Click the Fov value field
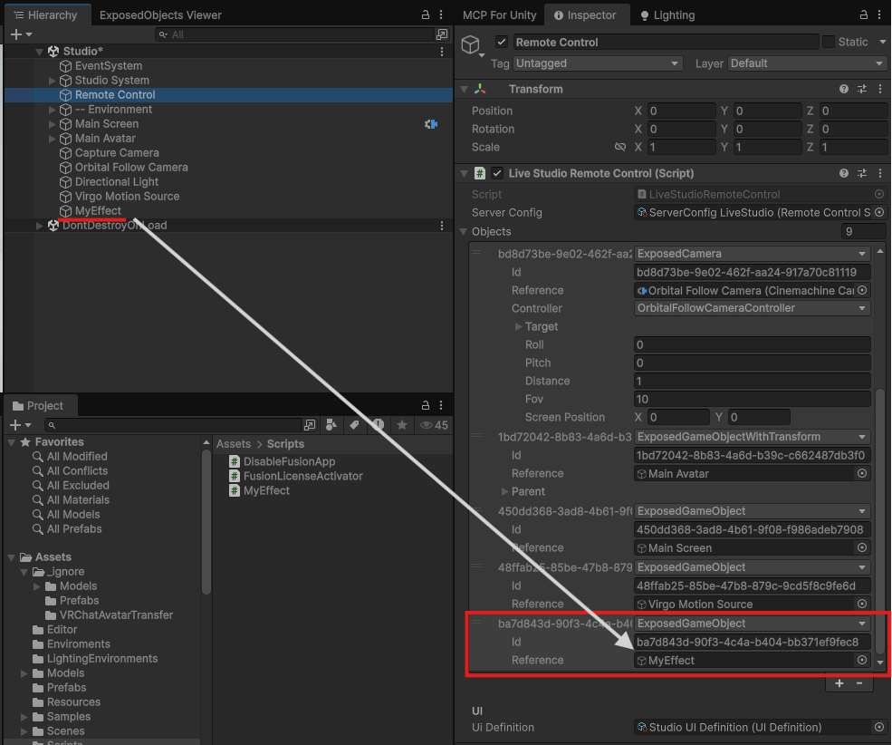Screen dimensions: 892x745 [752, 399]
